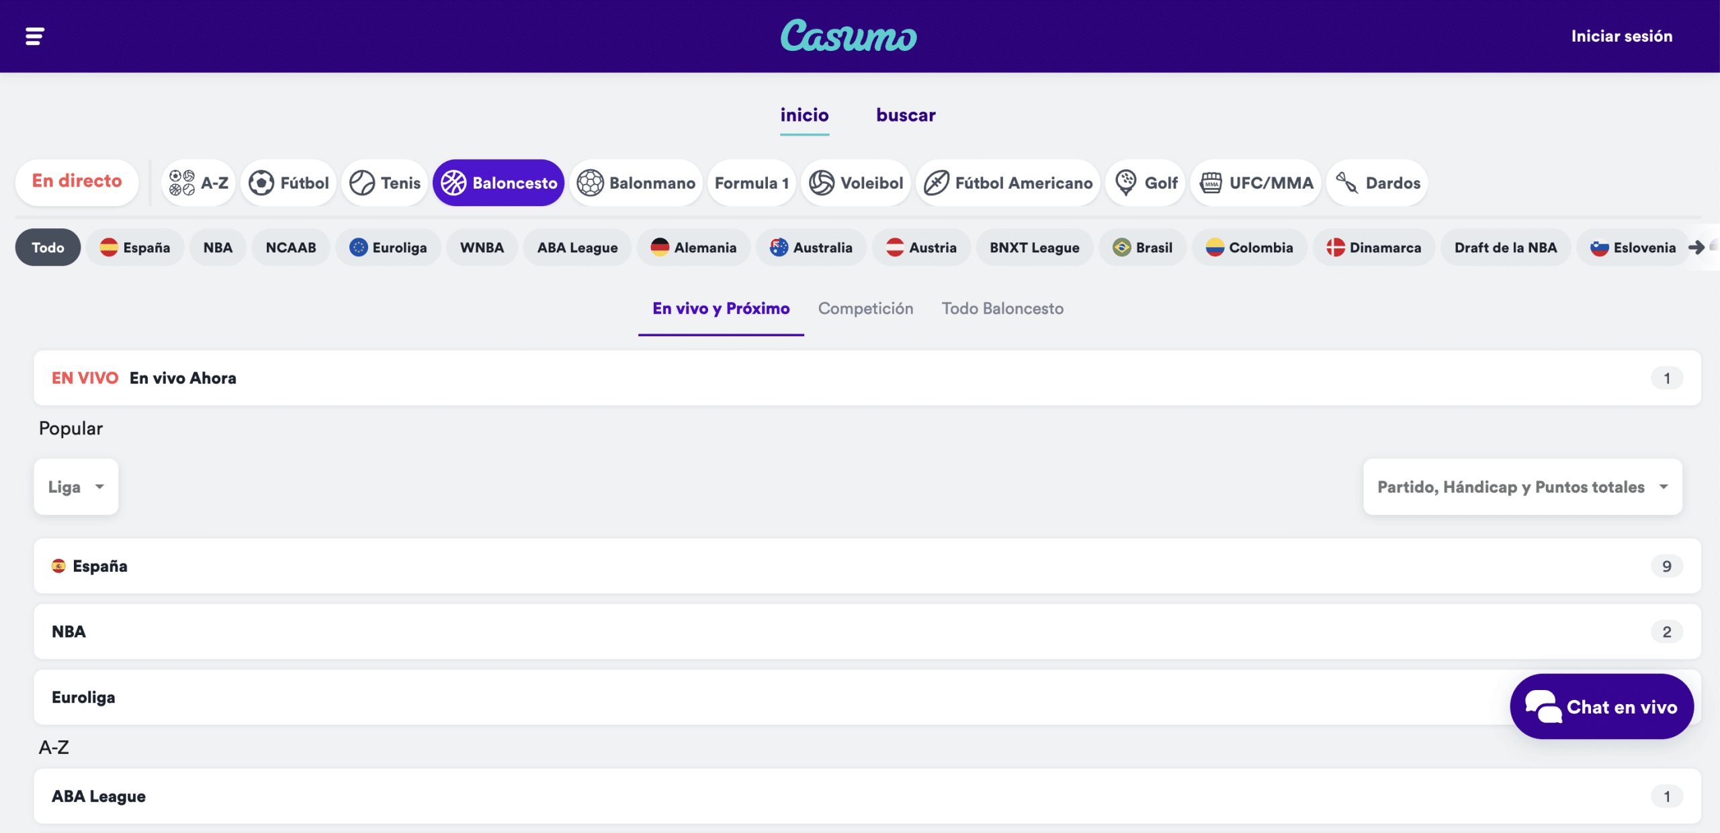Expand the España popular row
The height and width of the screenshot is (833, 1720).
(x=867, y=566)
